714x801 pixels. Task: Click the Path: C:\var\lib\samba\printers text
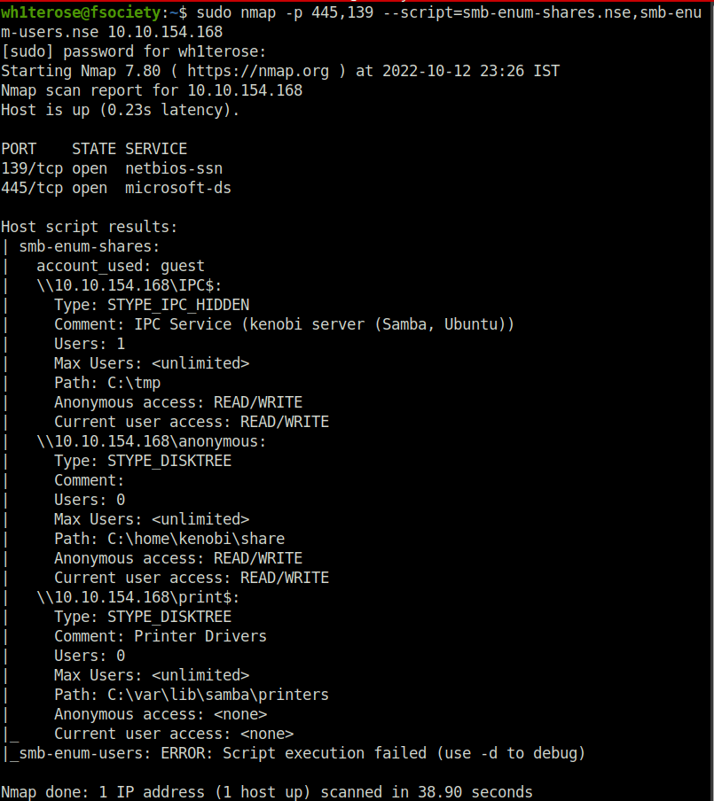(192, 695)
